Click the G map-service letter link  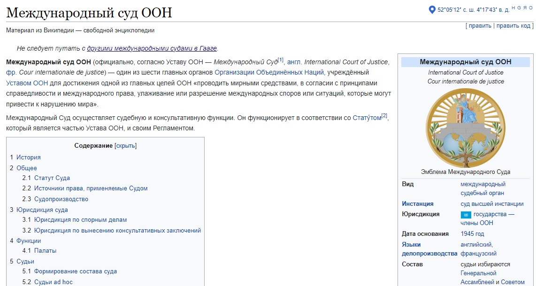[x=519, y=8]
